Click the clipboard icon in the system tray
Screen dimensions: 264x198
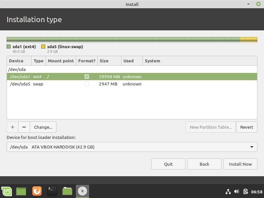[x=246, y=191]
